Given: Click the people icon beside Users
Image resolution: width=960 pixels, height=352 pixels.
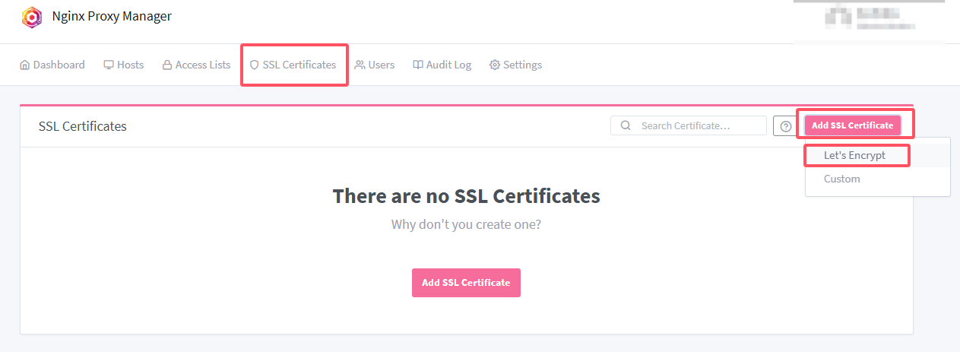Looking at the screenshot, I should [360, 65].
